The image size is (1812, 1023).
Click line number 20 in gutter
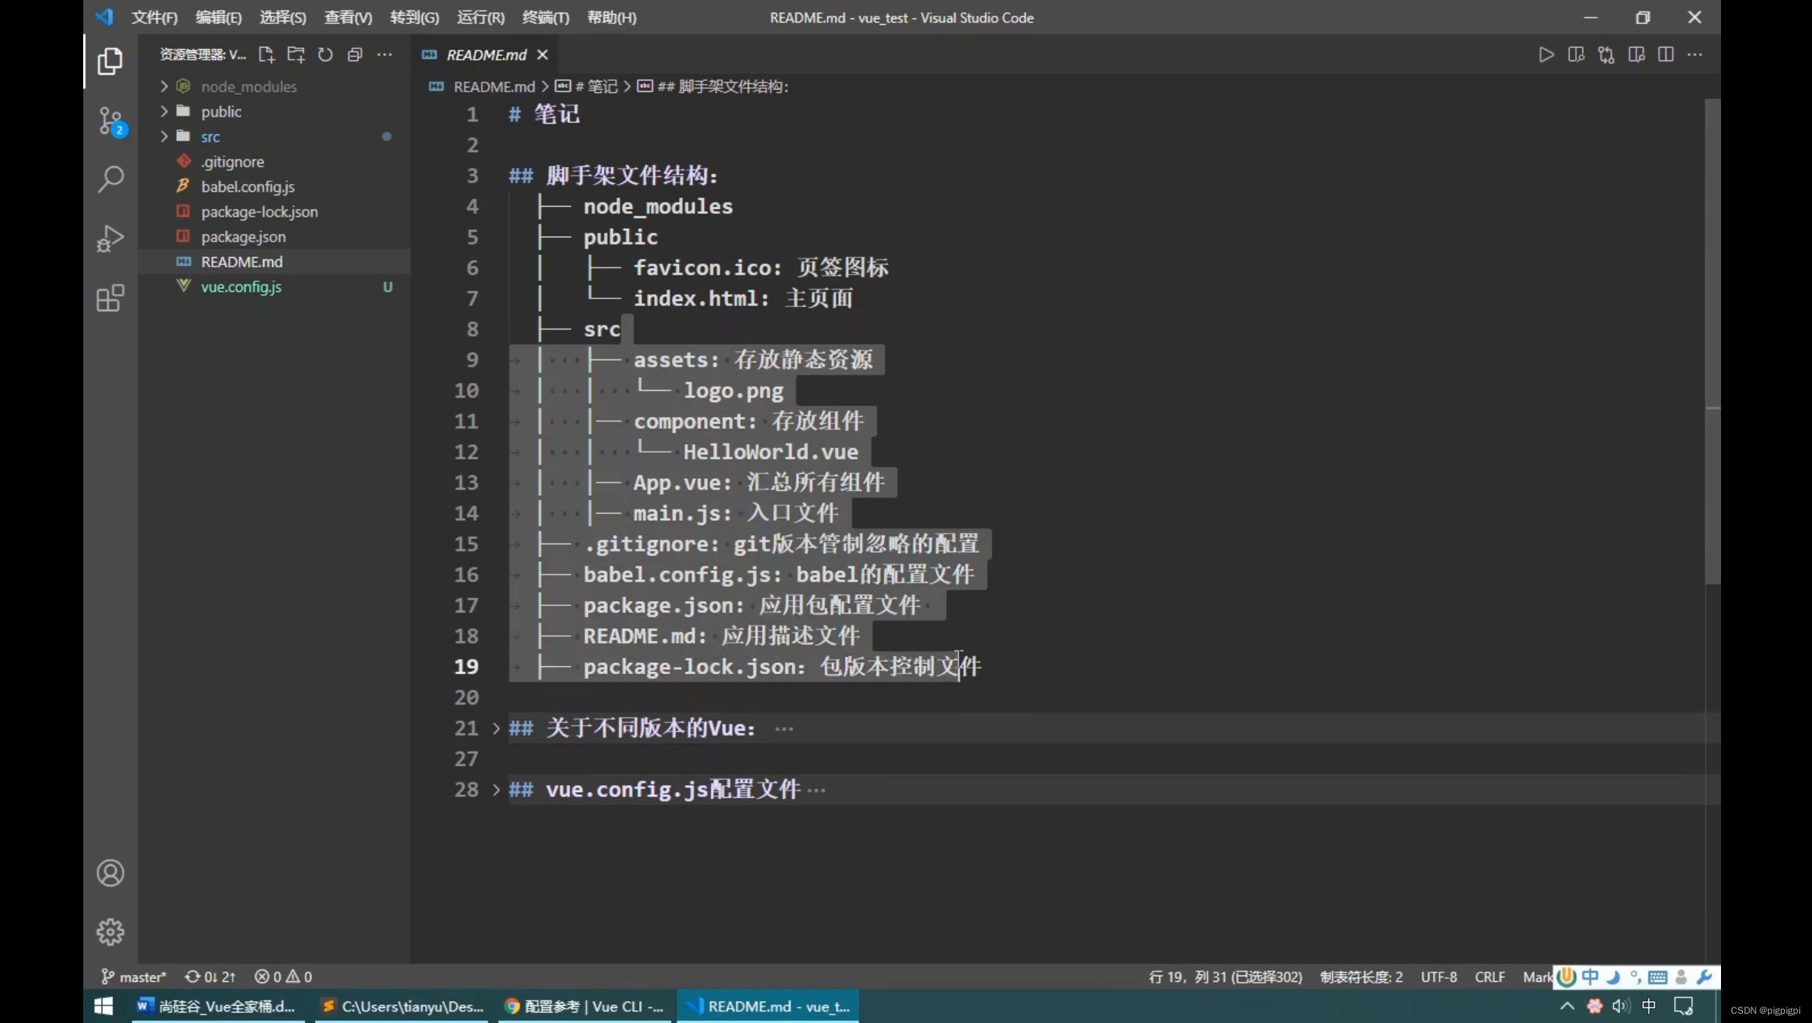tap(466, 698)
